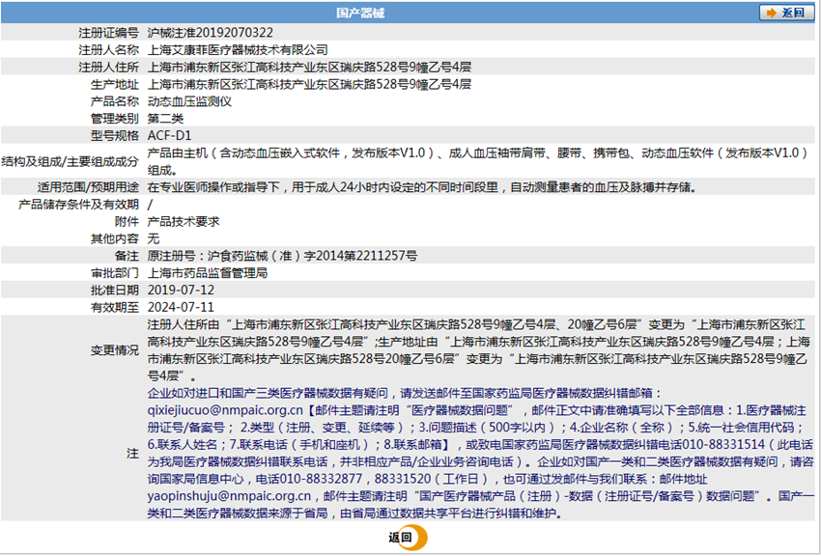
Task: Click the 审批部门 label
Action: tap(114, 273)
